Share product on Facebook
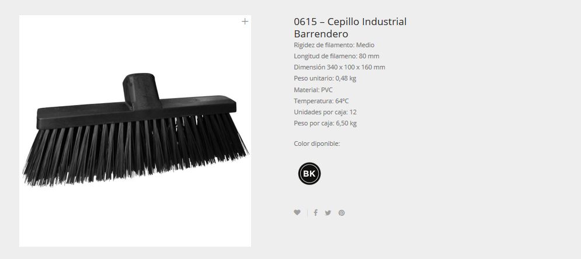The image size is (581, 259). tap(315, 212)
